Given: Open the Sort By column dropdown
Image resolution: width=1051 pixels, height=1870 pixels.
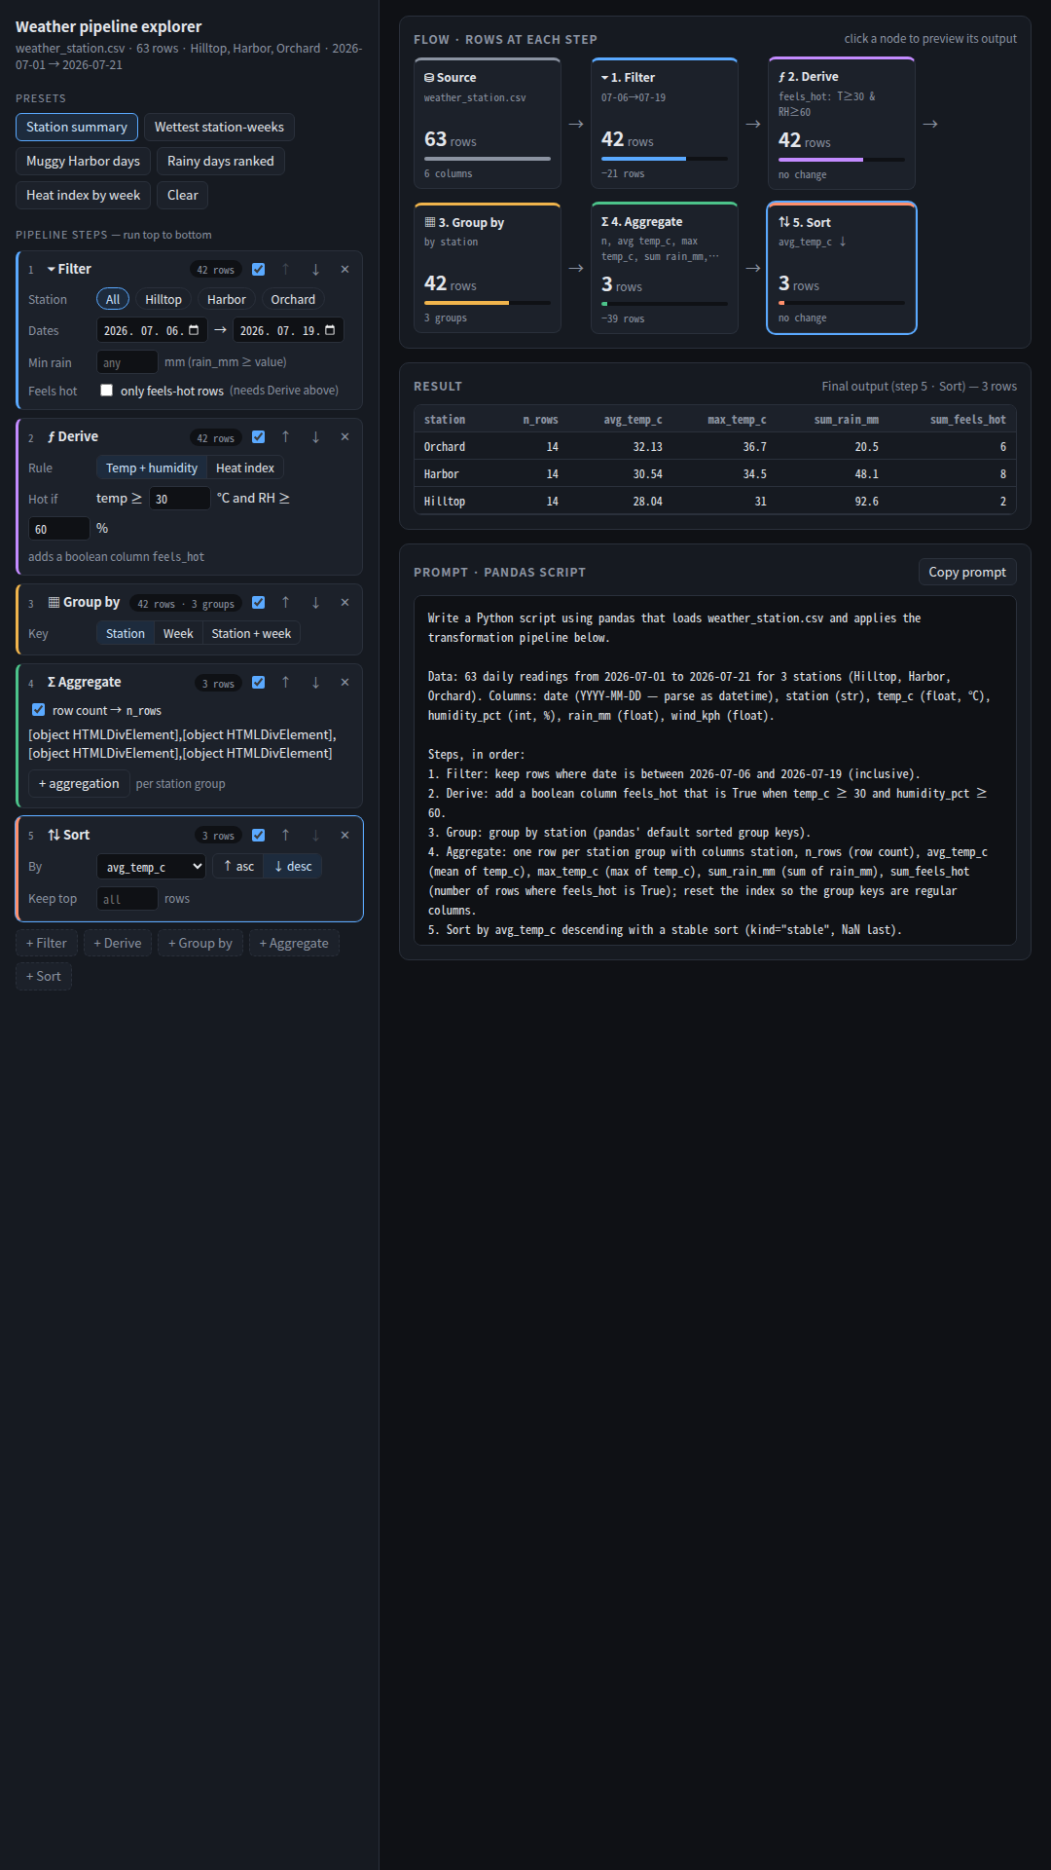Looking at the screenshot, I should pos(151,867).
